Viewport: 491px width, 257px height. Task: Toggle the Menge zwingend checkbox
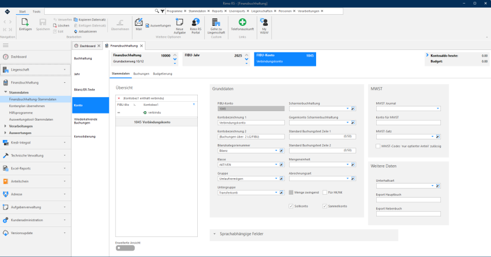coord(291,192)
